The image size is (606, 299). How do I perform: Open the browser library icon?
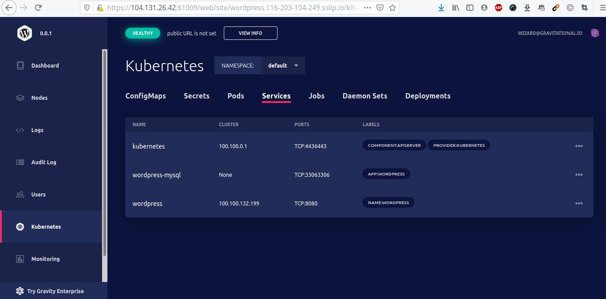pyautogui.click(x=456, y=8)
